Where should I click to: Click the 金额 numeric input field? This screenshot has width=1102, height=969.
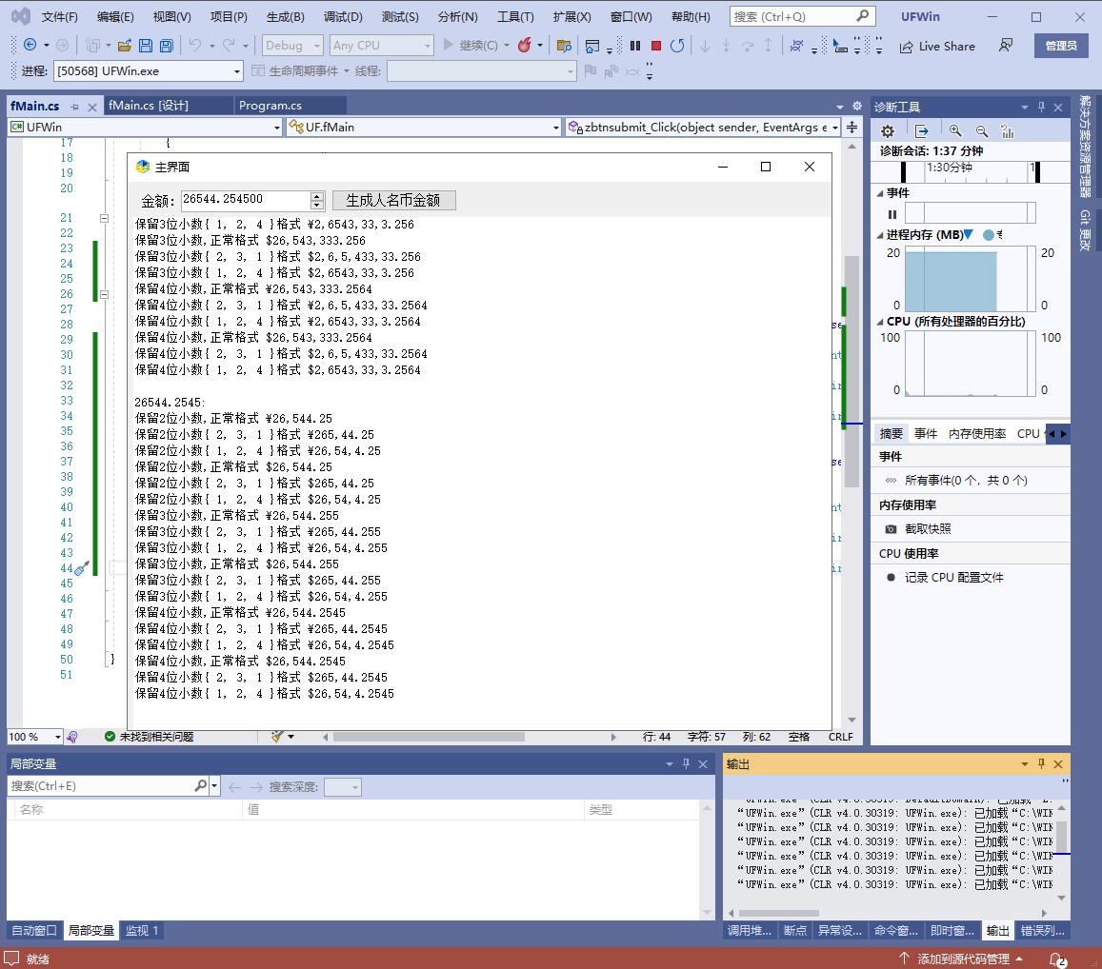click(246, 200)
